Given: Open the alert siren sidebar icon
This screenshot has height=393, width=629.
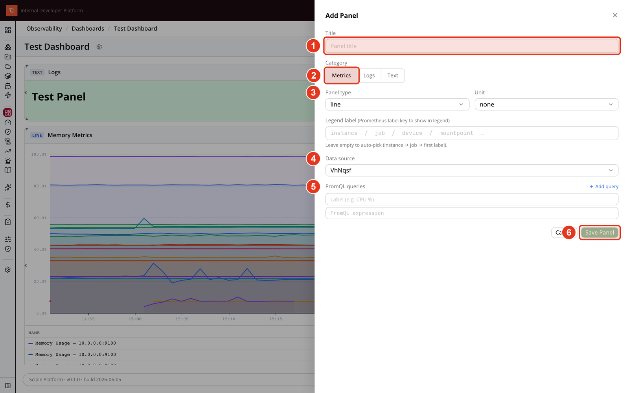Looking at the screenshot, I should point(8,161).
